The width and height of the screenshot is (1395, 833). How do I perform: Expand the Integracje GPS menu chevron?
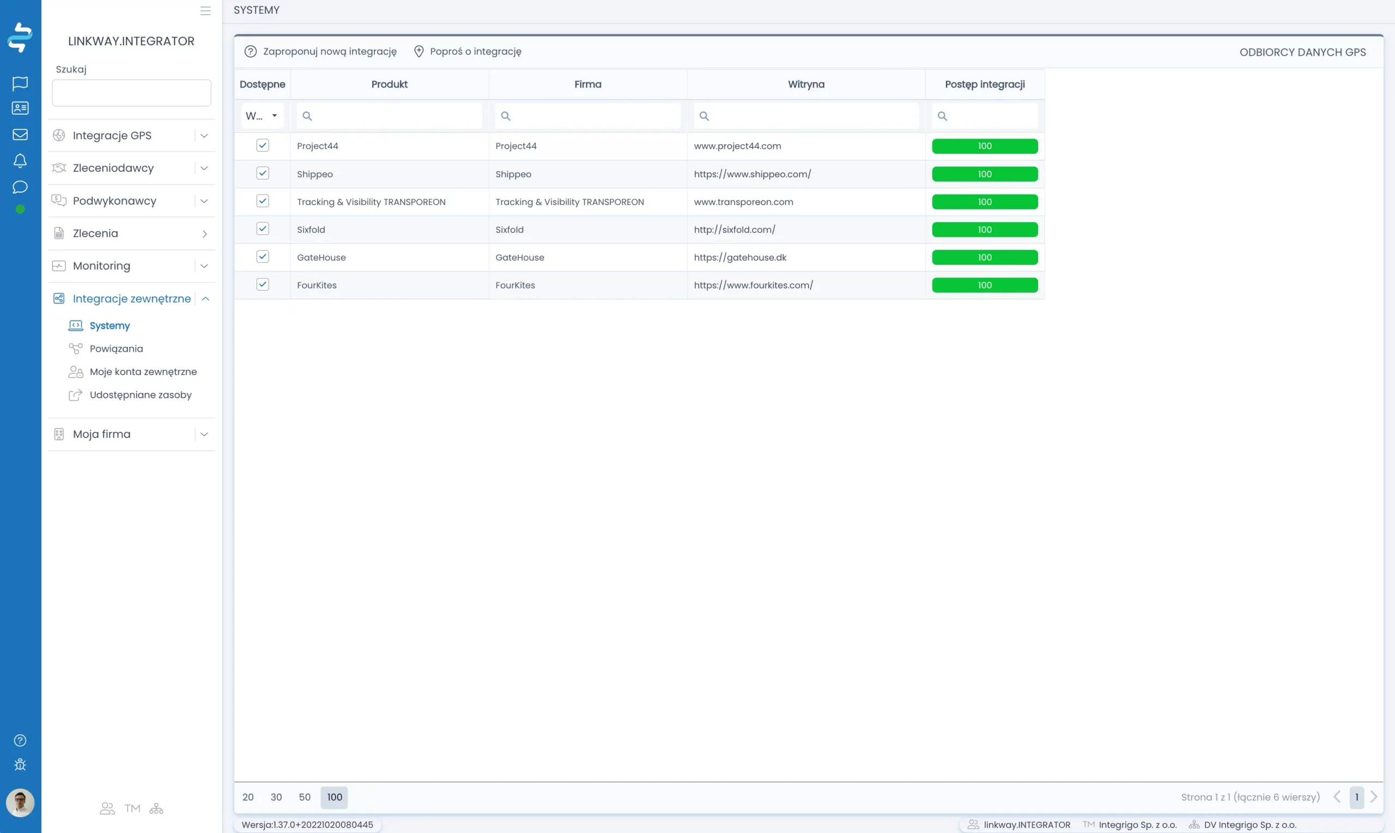pyautogui.click(x=205, y=135)
